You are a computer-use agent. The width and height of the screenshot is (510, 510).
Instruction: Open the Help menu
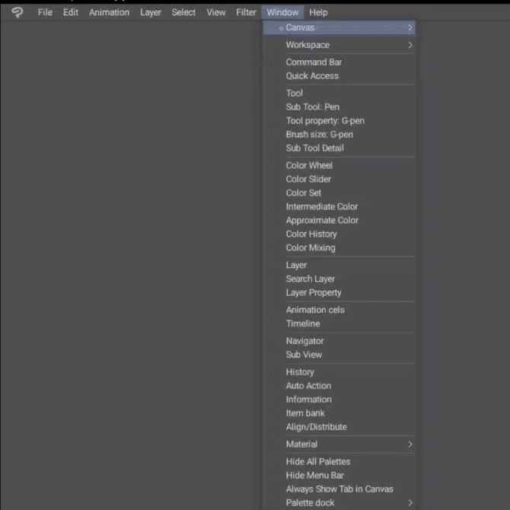(x=318, y=12)
